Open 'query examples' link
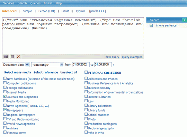This screenshot has height=137, width=187. click(132, 57)
